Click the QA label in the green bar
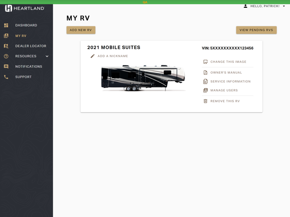290x217 pixels. coord(145,2)
